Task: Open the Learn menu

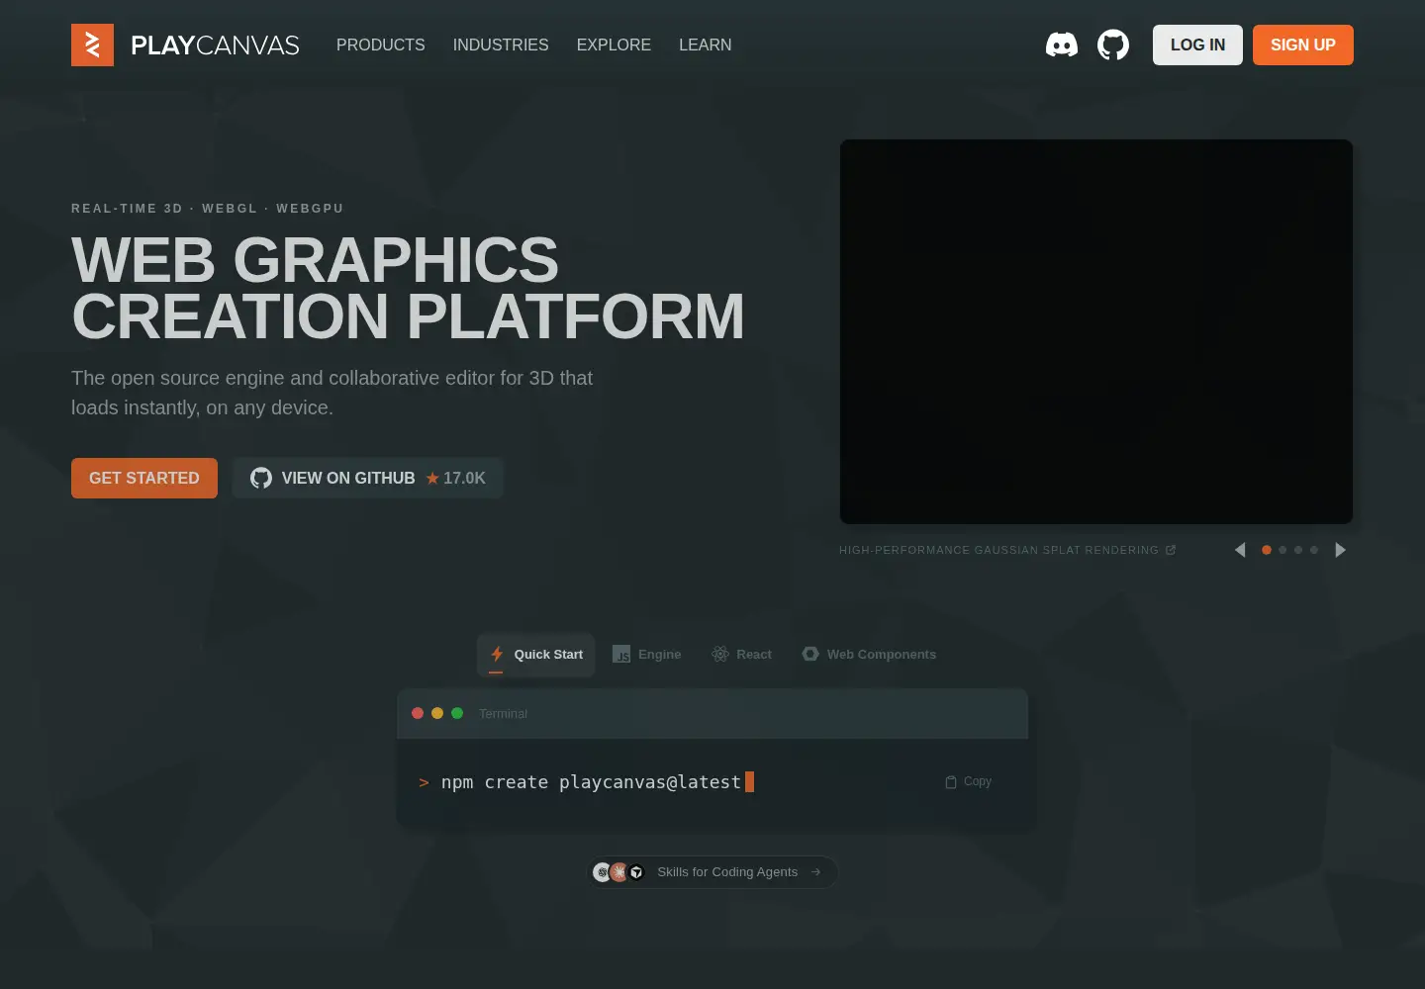Action: coord(706,45)
